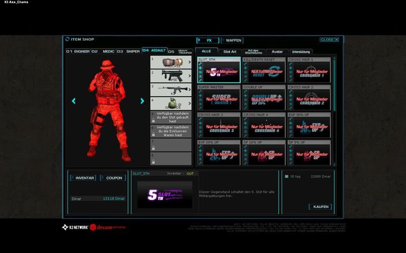
Task: Expand slot 3 K2 chevron
Action: coord(189,90)
